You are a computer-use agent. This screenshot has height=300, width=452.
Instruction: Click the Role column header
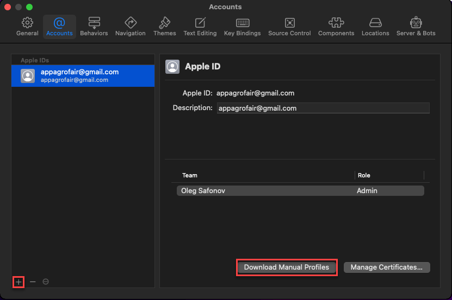pos(364,175)
